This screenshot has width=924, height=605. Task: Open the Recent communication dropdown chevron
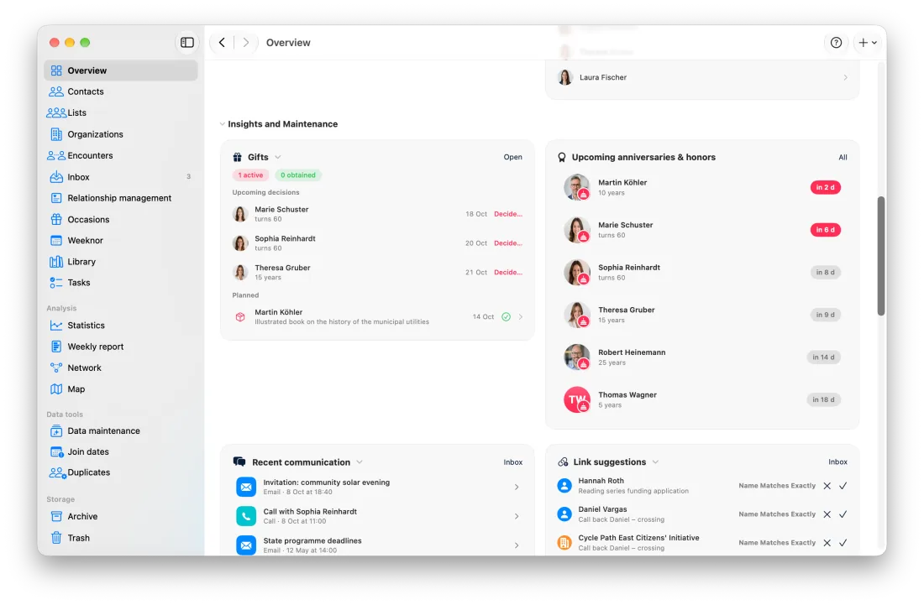(x=360, y=462)
